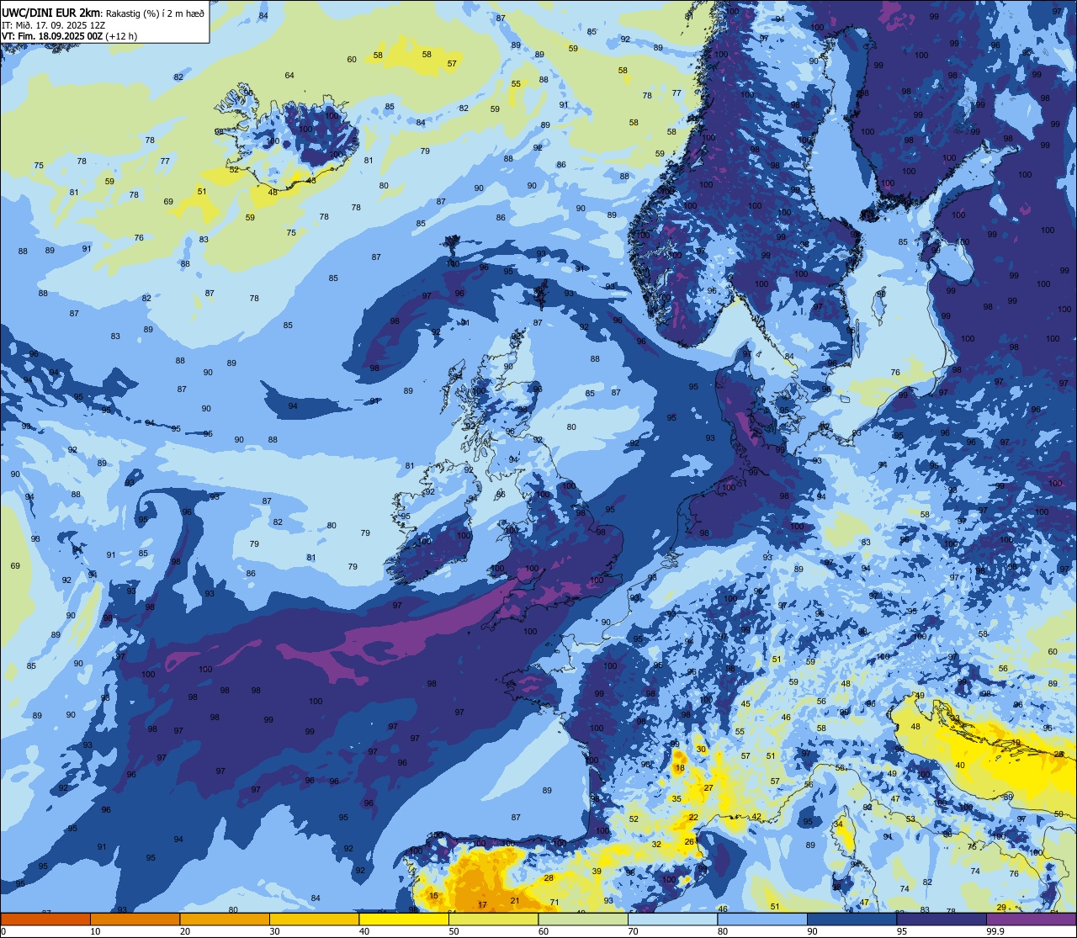This screenshot has width=1077, height=938.
Task: Click the 30–40 golden-yellow legend swatch
Action: tap(314, 919)
